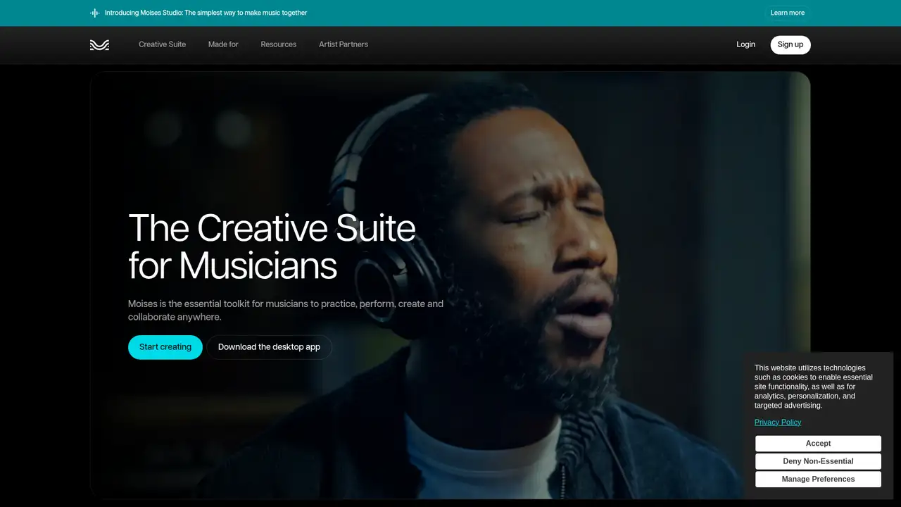Select Download the desktop app
This screenshot has width=901, height=507.
[x=269, y=347]
